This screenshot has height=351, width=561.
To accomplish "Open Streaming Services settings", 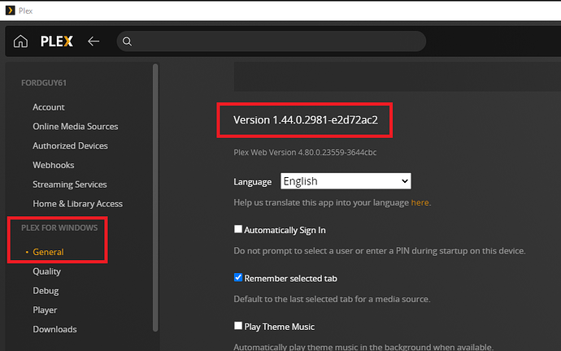I will tap(70, 184).
